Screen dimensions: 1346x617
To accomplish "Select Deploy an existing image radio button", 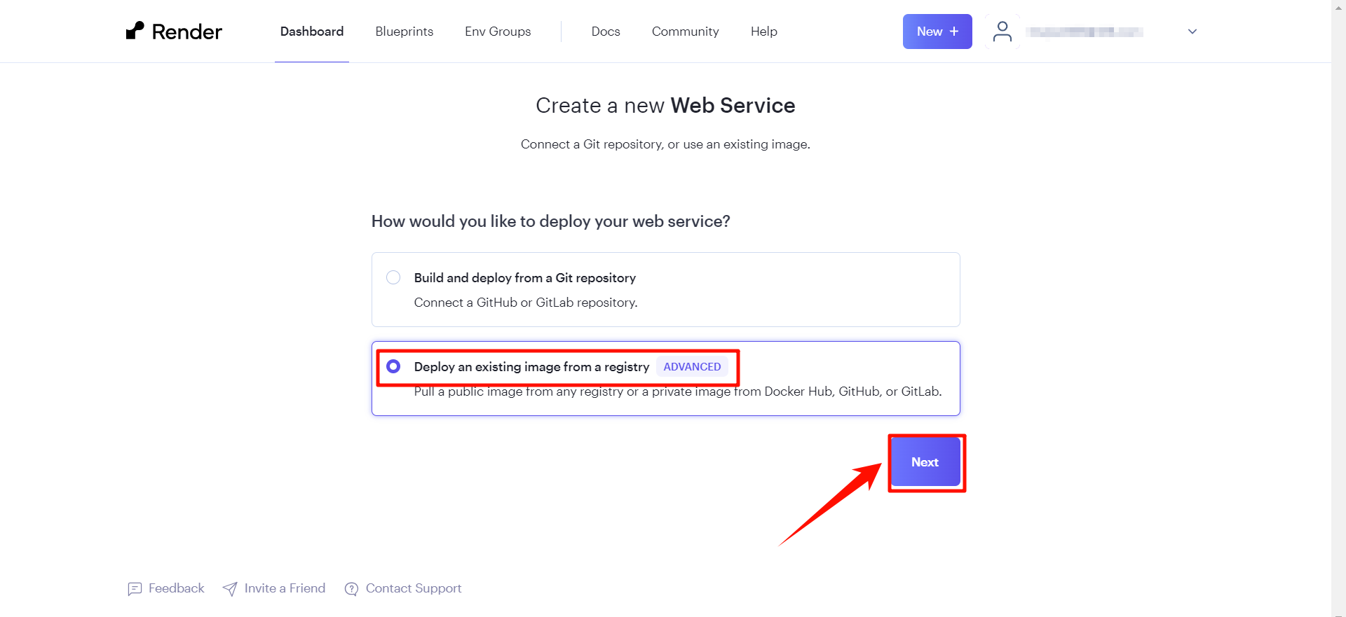I will coord(393,366).
